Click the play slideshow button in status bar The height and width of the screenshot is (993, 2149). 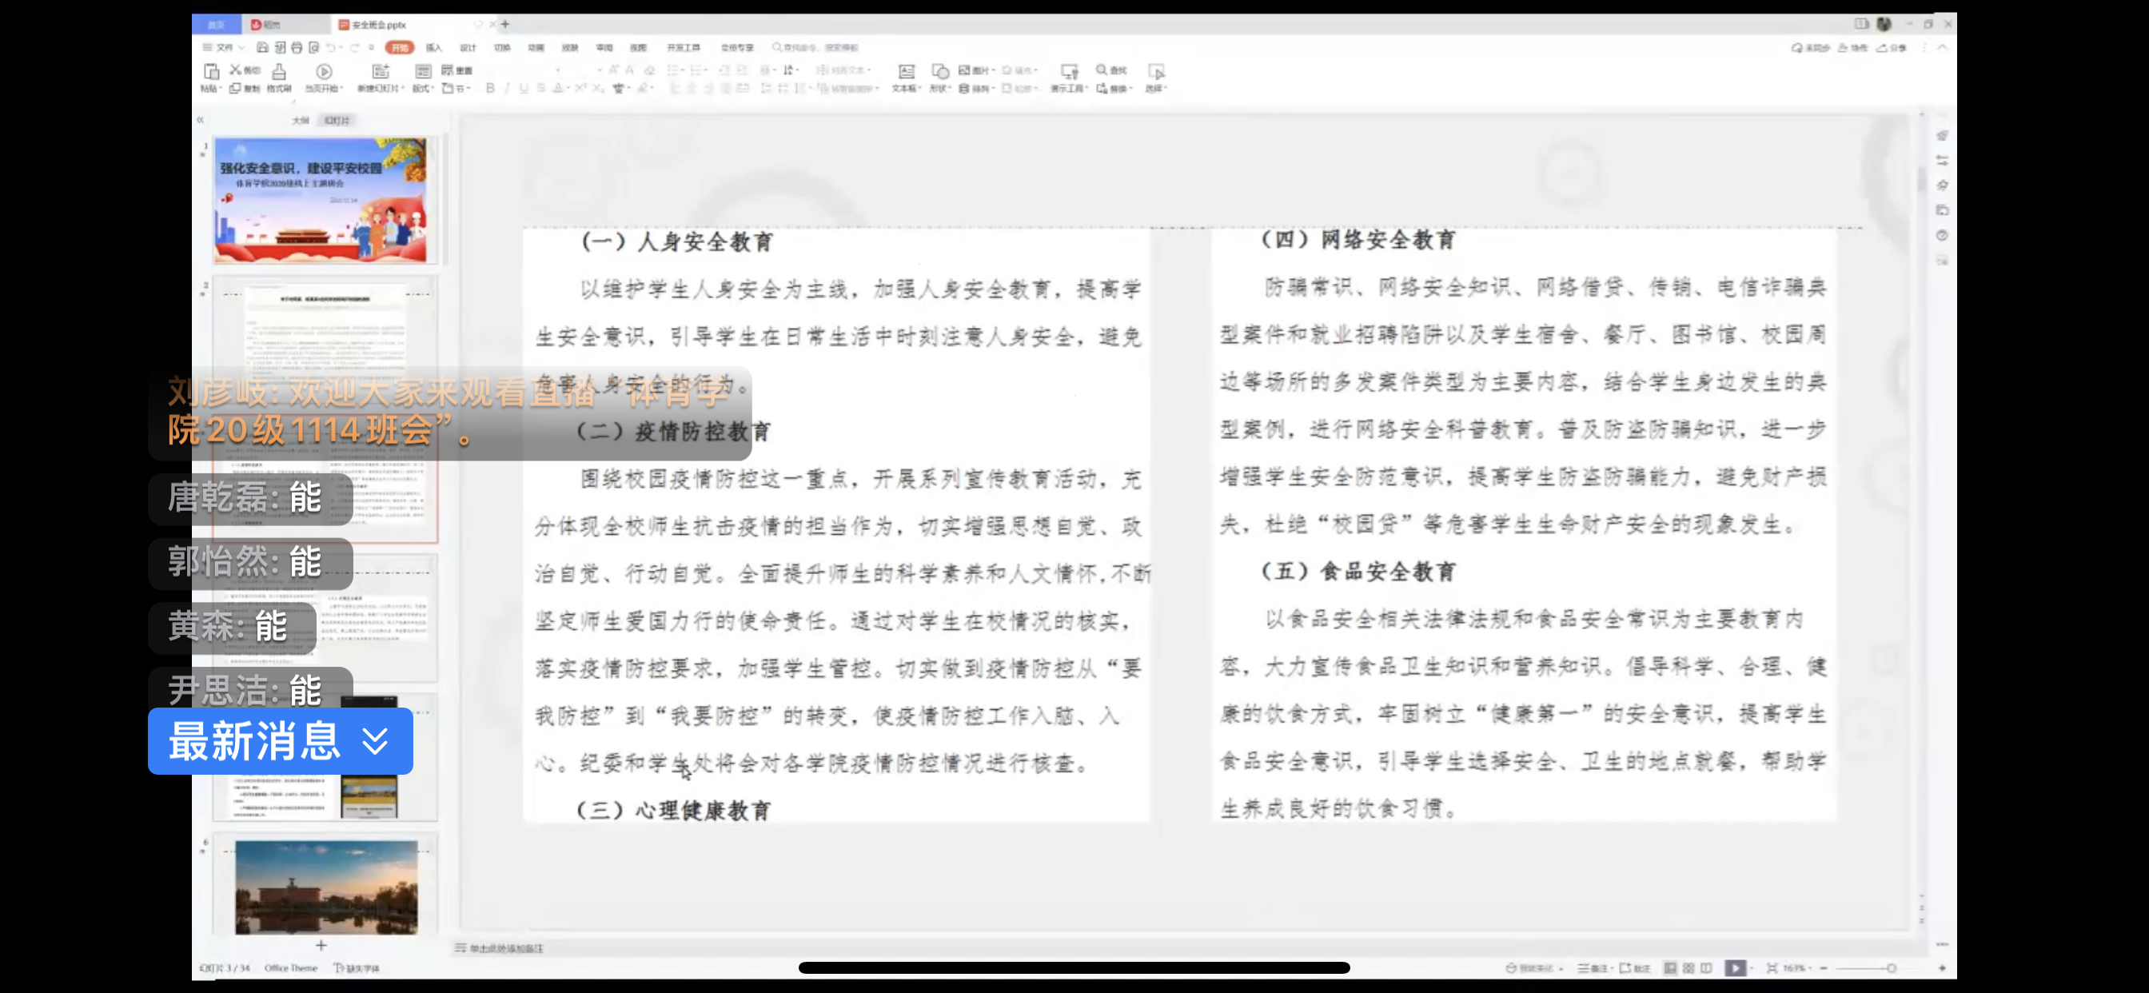(1735, 968)
